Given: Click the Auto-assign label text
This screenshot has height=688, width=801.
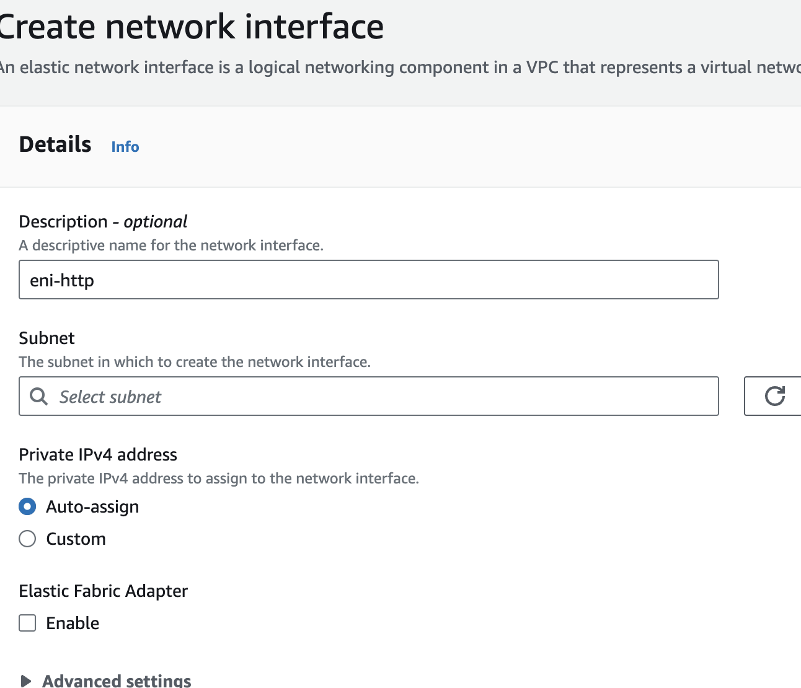Looking at the screenshot, I should [x=92, y=506].
